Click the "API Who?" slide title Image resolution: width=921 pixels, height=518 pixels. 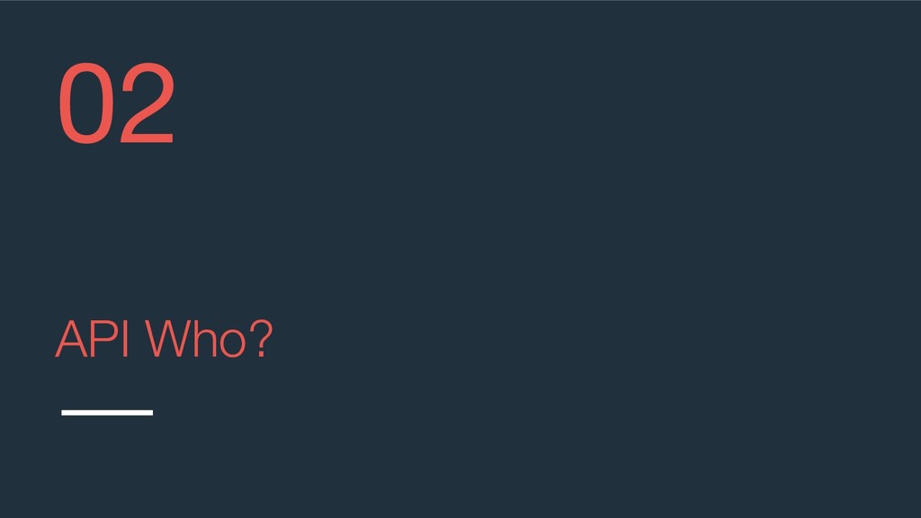(164, 339)
